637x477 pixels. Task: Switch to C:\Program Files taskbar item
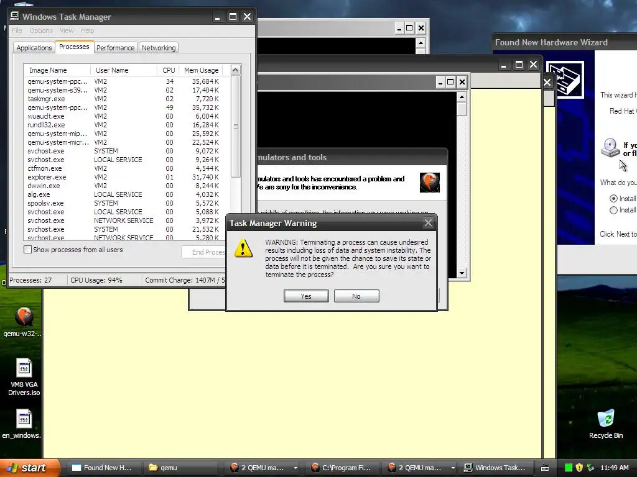(342, 468)
